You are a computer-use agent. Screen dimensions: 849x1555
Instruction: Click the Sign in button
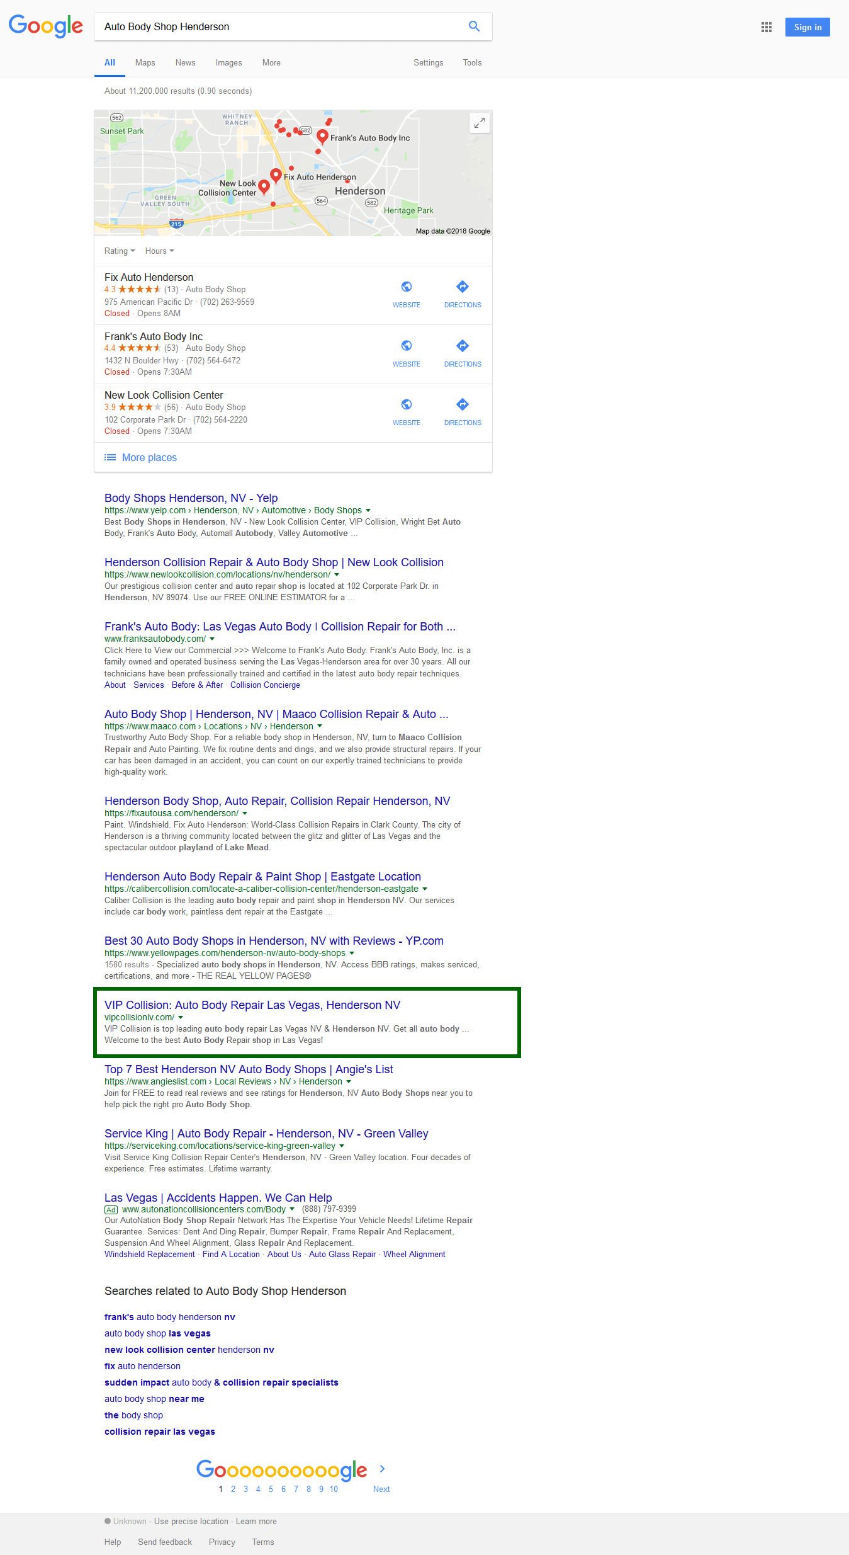[x=807, y=27]
